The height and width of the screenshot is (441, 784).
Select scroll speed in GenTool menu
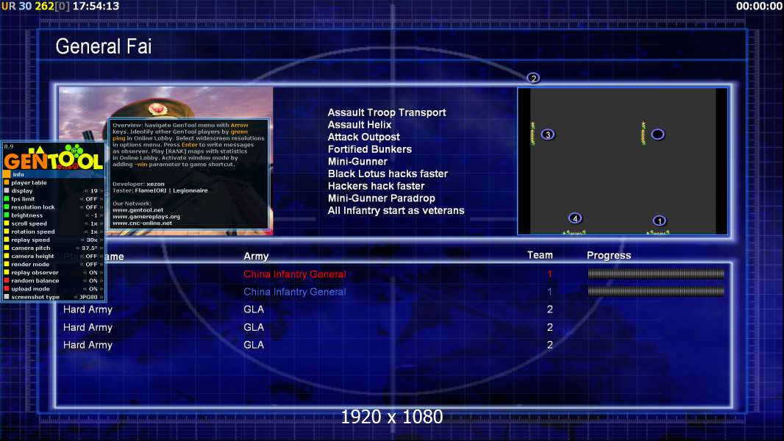point(29,223)
